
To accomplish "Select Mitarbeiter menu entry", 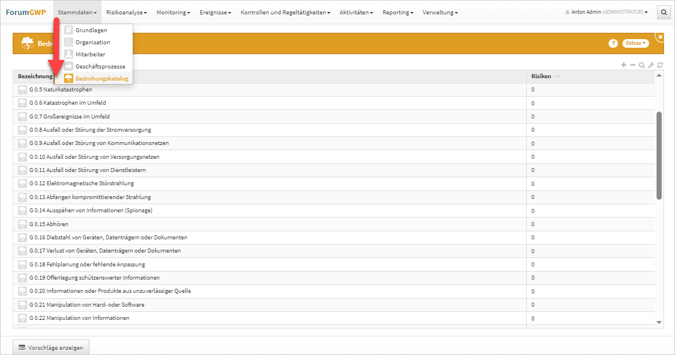I will pos(90,54).
